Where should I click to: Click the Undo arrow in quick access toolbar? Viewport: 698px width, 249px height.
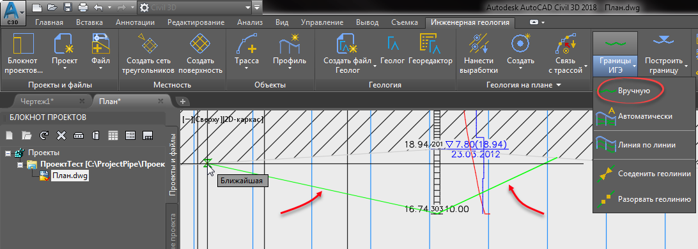tap(99, 8)
